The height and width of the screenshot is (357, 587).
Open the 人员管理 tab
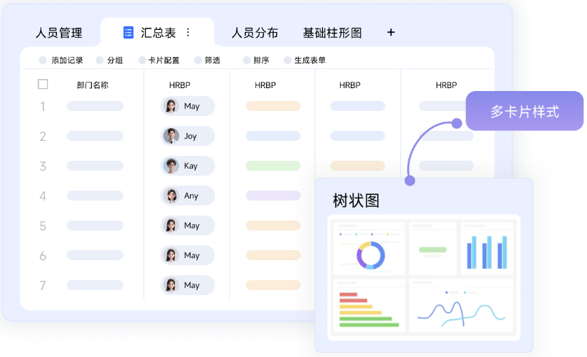click(59, 33)
